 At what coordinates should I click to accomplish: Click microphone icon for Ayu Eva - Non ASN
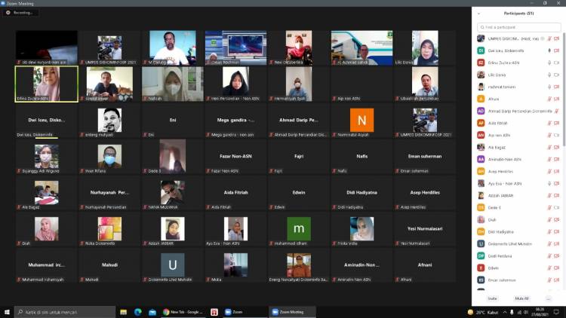click(549, 183)
